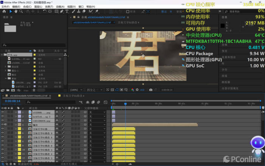This screenshot has width=265, height=166.
Task: Expand the 素材 folder in Project panel
Action: pyautogui.click(x=6, y=78)
